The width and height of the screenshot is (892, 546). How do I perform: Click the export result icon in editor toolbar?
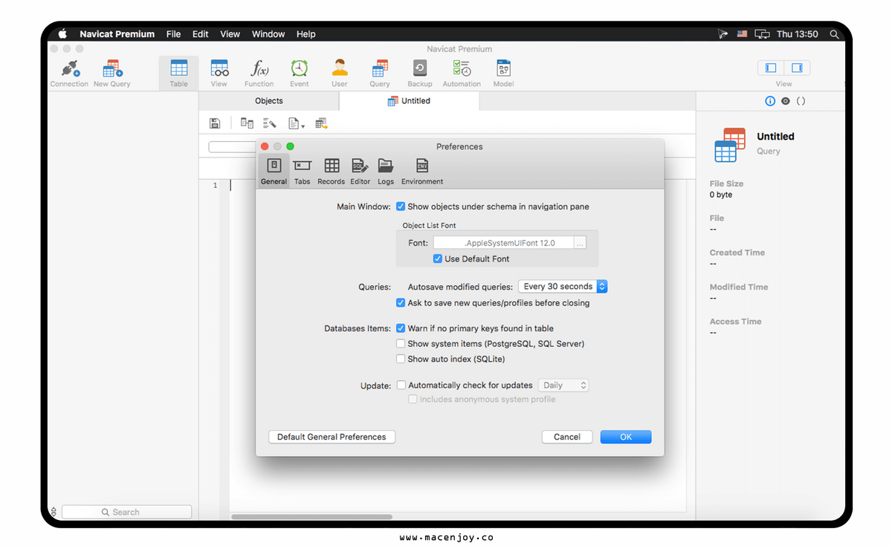click(x=322, y=123)
